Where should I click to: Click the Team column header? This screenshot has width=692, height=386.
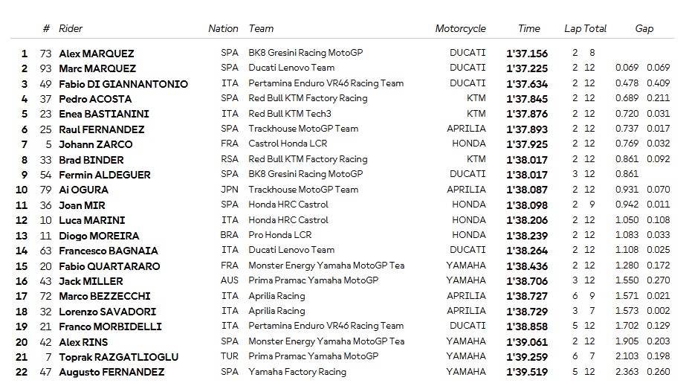(261, 29)
